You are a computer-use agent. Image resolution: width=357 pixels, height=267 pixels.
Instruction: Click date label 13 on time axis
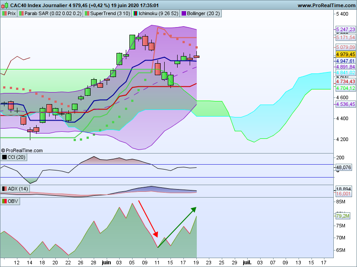coord(298,263)
